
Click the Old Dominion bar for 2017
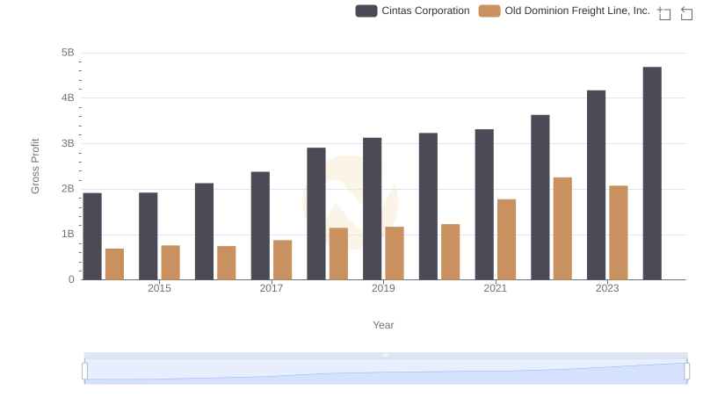point(282,260)
